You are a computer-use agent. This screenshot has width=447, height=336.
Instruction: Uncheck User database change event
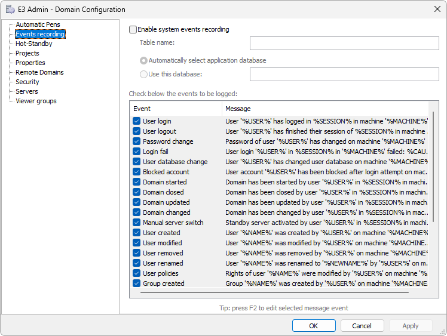[137, 162]
